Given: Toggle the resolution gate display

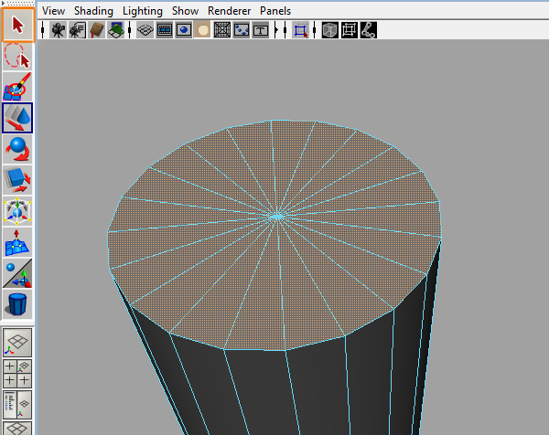Looking at the screenshot, I should coord(184,30).
